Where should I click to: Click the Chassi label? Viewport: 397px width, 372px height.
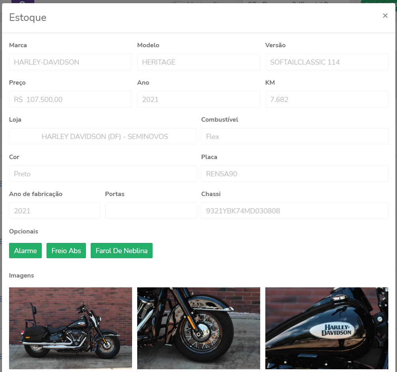point(211,194)
